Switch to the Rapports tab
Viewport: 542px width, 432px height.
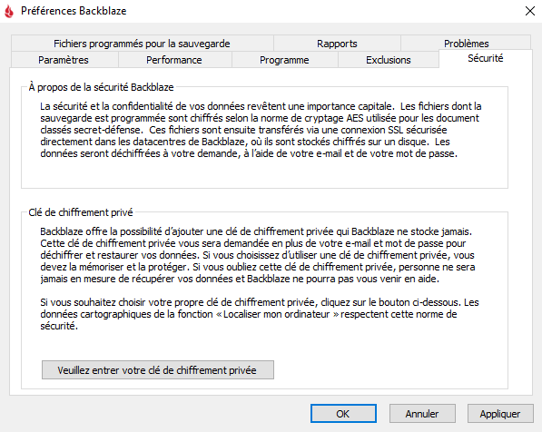click(x=337, y=44)
